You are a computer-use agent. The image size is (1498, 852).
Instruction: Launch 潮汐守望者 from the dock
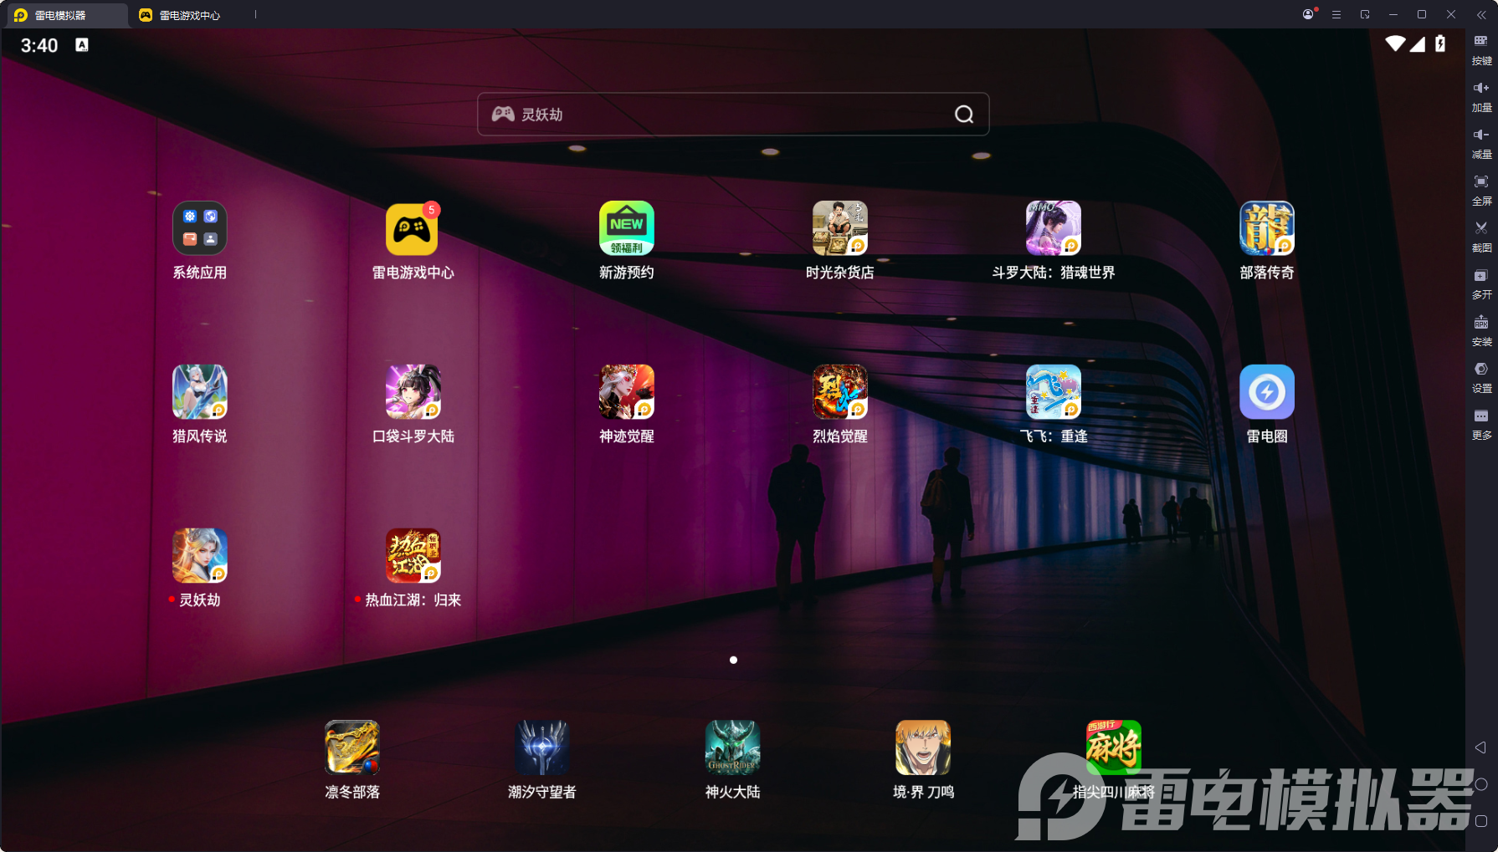coord(542,747)
